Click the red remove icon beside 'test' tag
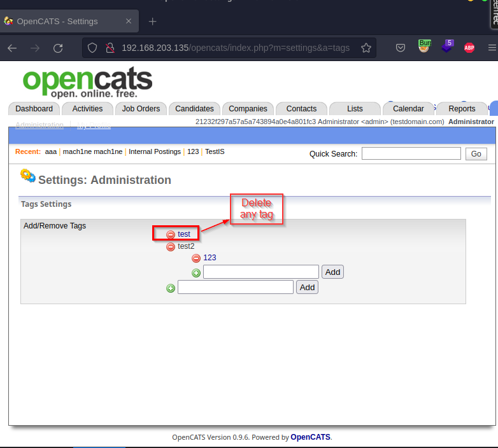 coord(171,234)
